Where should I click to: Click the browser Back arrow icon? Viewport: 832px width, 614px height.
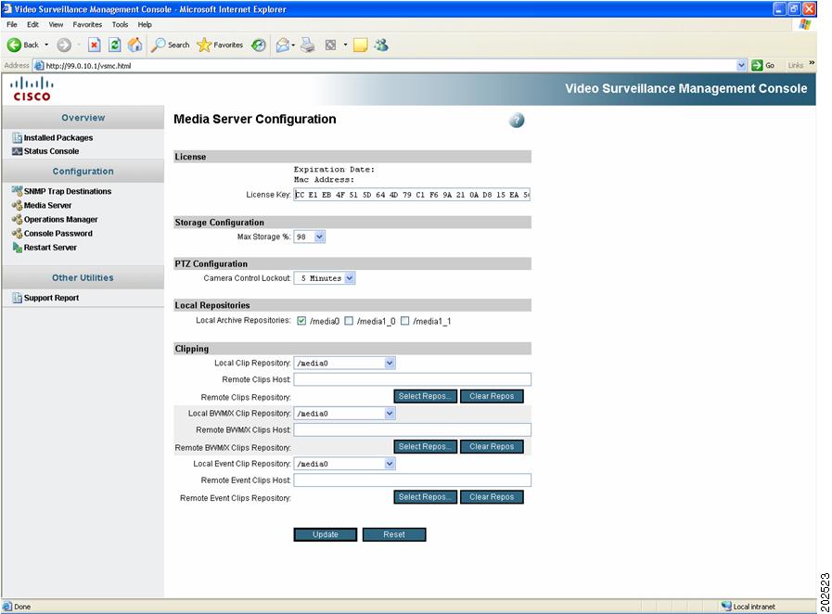tap(14, 45)
